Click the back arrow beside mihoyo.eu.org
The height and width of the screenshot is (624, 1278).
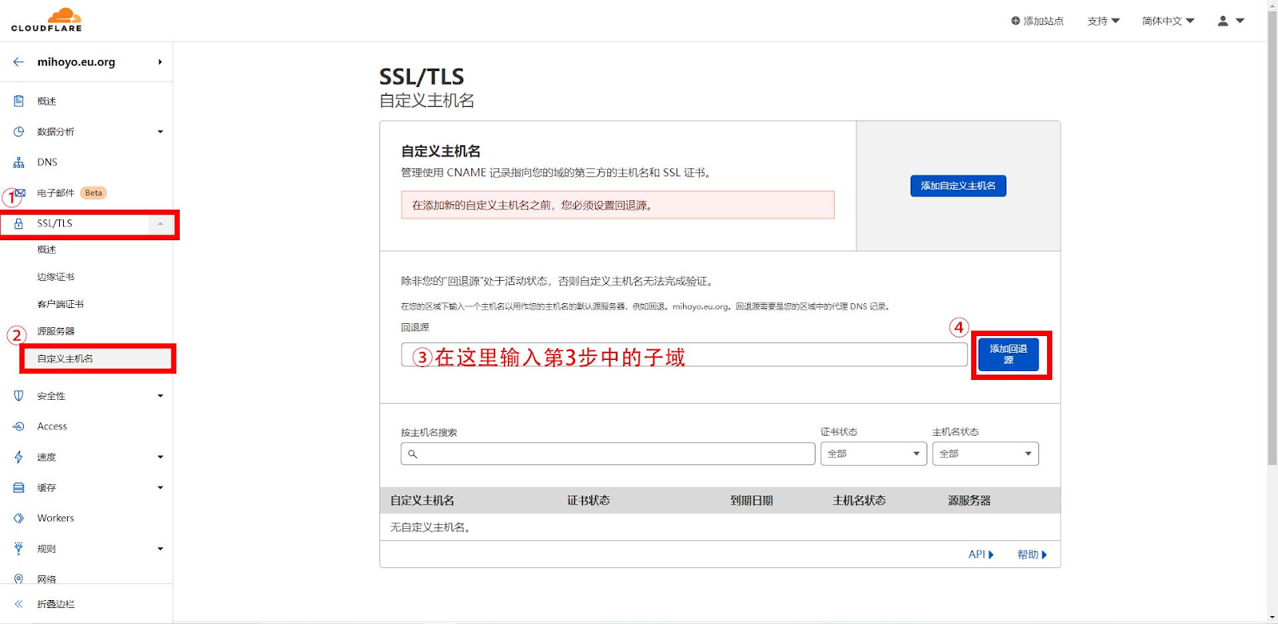point(18,61)
